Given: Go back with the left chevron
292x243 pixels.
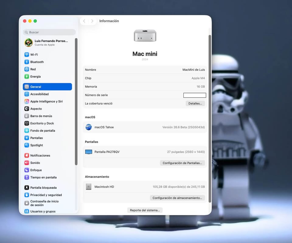Looking at the screenshot, I should (x=84, y=21).
